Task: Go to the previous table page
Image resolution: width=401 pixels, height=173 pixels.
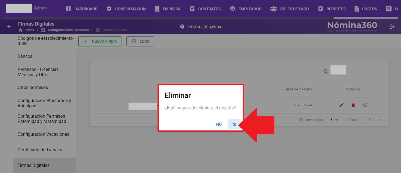Action: 370,120
